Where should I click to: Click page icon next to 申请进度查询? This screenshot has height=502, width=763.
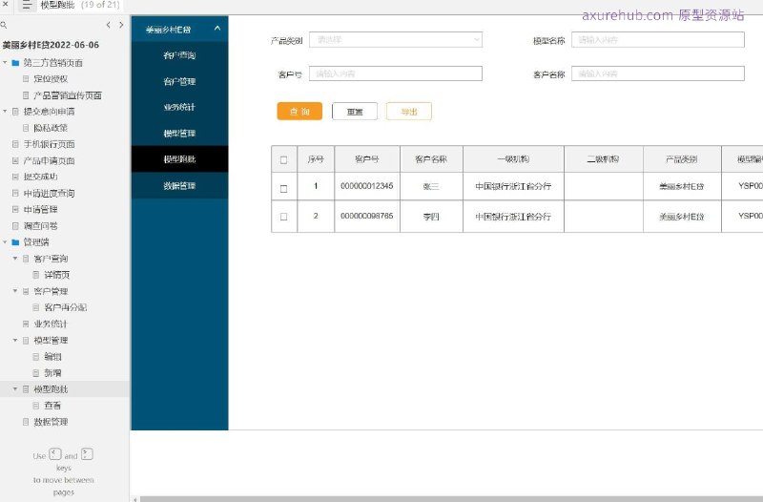[15, 194]
